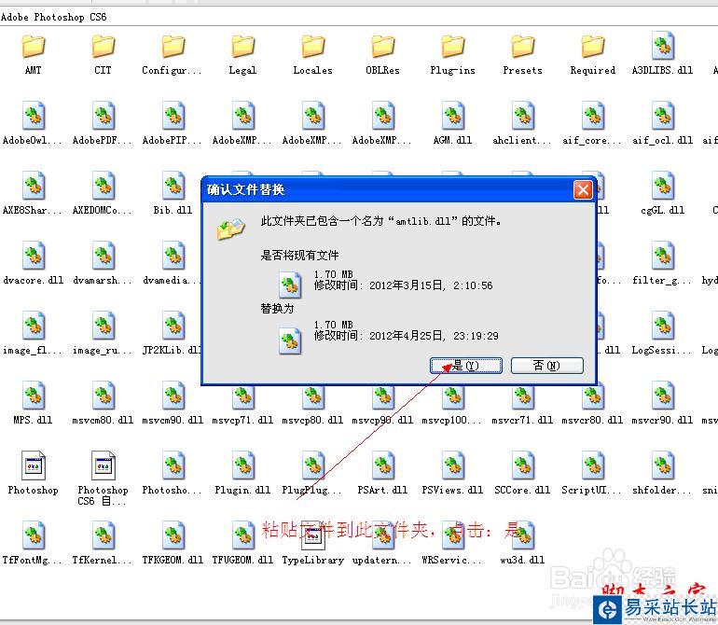Select the Presets folder
The width and height of the screenshot is (718, 625).
click(523, 48)
